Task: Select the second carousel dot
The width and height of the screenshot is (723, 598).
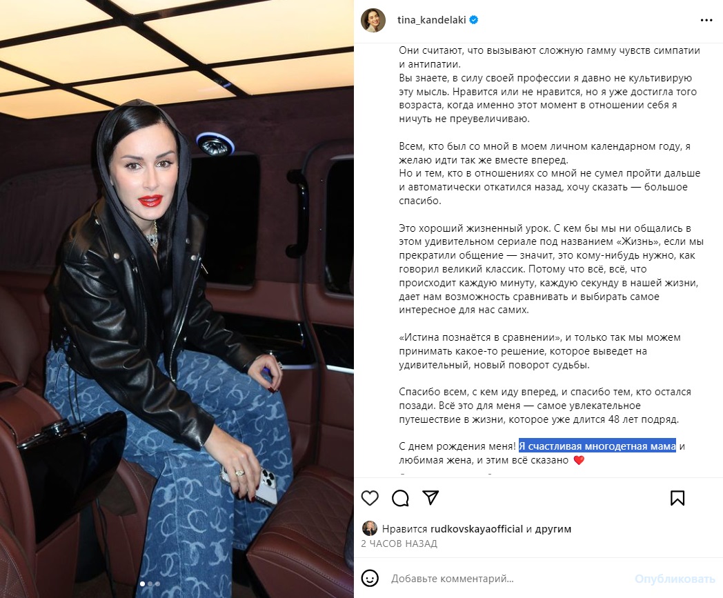Action: click(x=150, y=584)
